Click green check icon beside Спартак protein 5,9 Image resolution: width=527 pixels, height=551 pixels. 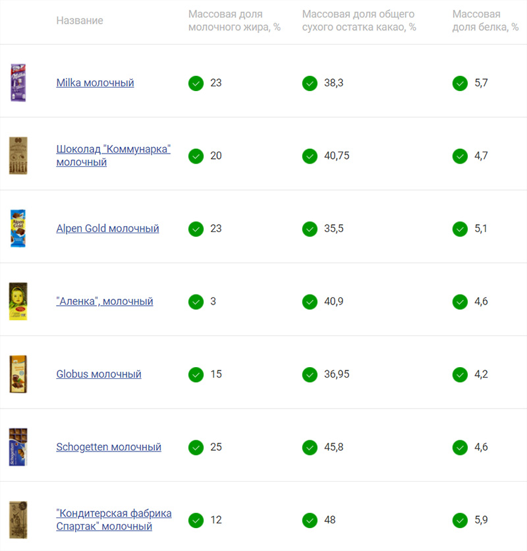point(460,521)
